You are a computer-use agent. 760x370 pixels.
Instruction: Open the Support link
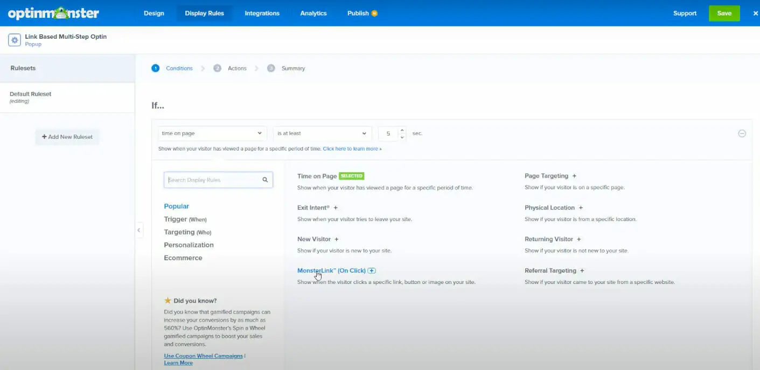click(685, 13)
